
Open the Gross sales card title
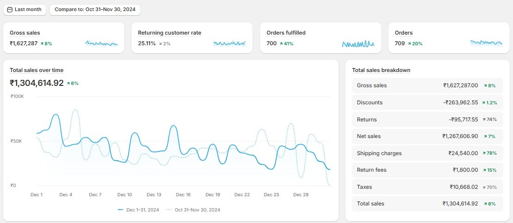pos(25,33)
